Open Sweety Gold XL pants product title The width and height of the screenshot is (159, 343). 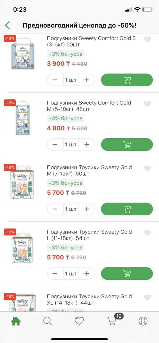[89, 299]
